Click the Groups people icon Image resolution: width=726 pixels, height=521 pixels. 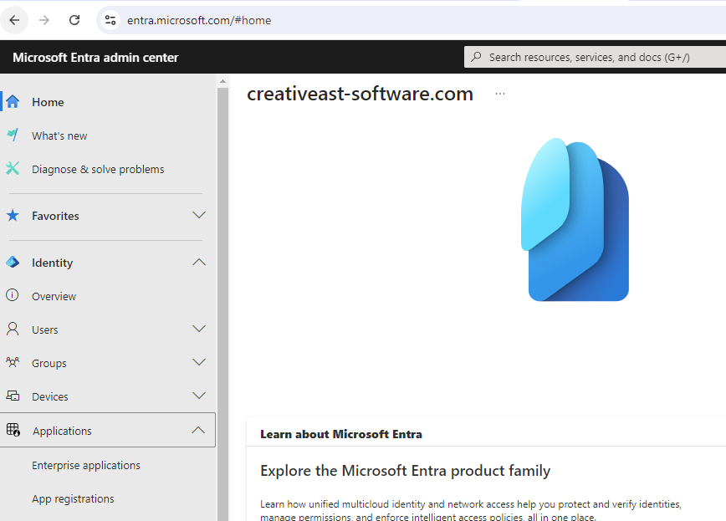[13, 363]
